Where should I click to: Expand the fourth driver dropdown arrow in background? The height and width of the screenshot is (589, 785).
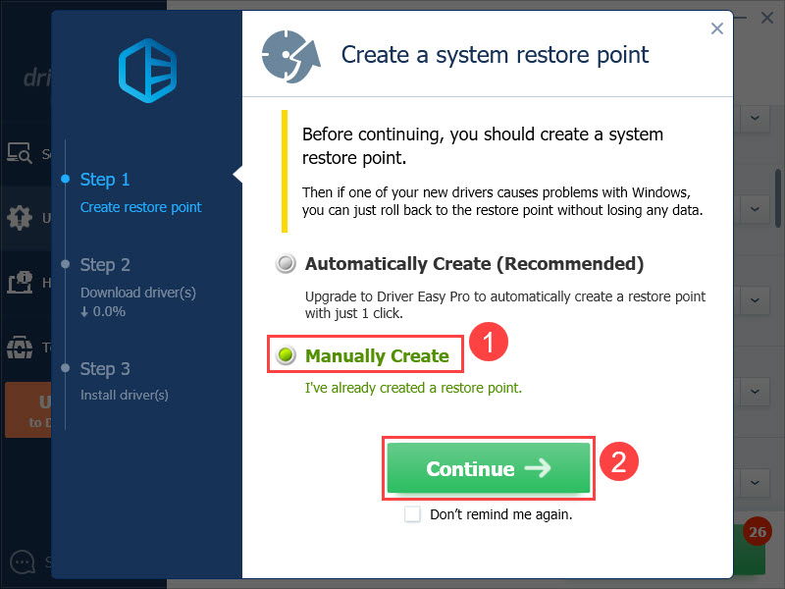(x=755, y=391)
